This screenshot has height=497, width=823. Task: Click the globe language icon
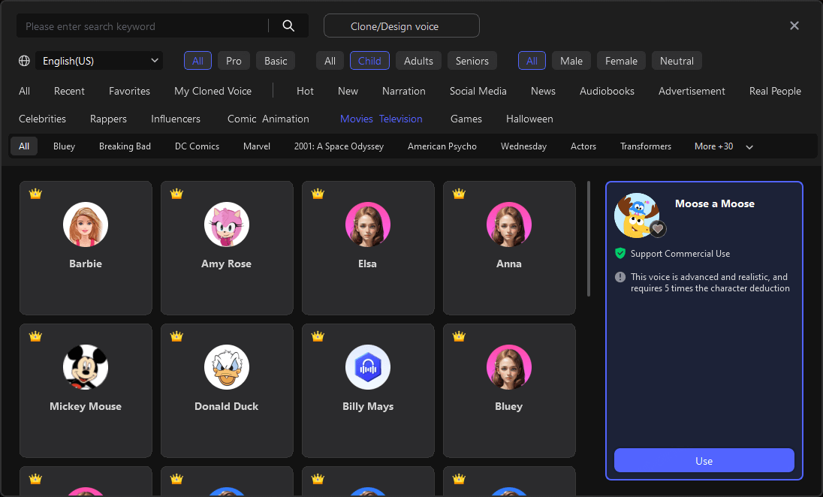pos(24,61)
